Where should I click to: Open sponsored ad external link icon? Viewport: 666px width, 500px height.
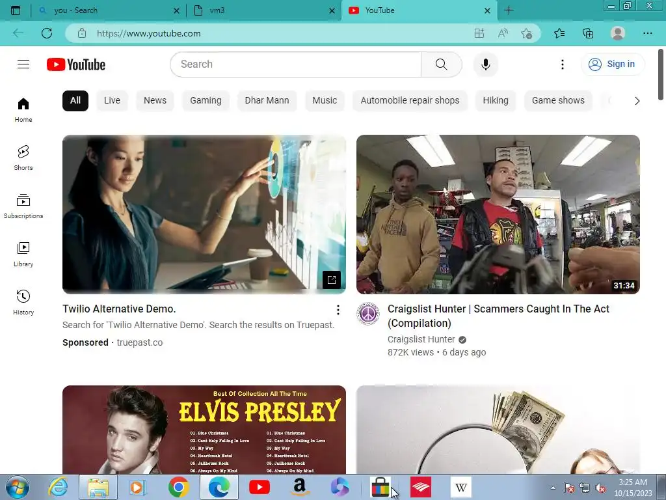coord(331,280)
